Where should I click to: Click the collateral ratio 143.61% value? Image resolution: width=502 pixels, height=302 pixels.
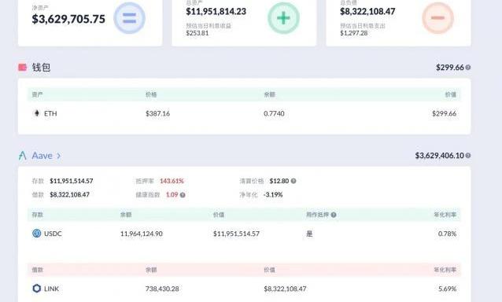point(172,181)
